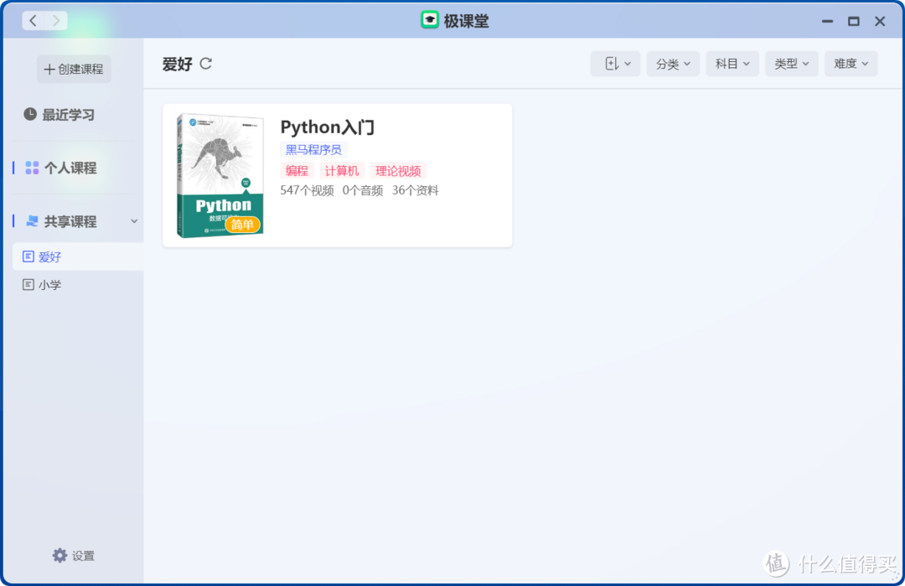This screenshot has height=586, width=905.
Task: Click the 理论视频 tag
Action: click(x=398, y=171)
